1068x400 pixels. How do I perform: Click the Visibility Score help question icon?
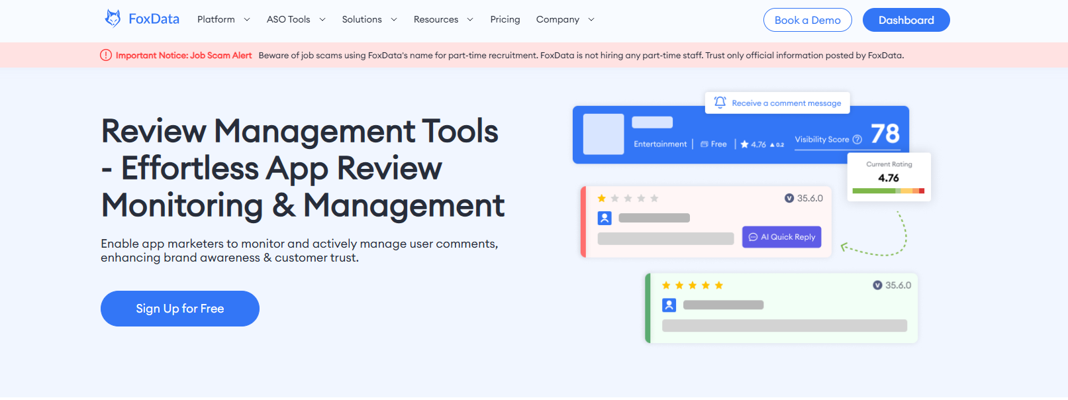857,140
